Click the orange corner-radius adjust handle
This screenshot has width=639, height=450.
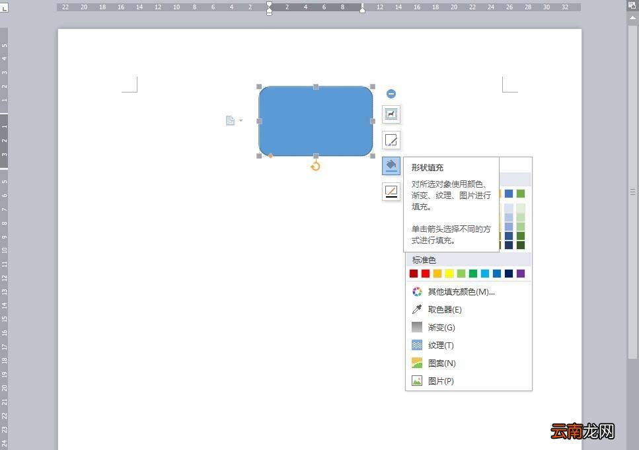(270, 156)
